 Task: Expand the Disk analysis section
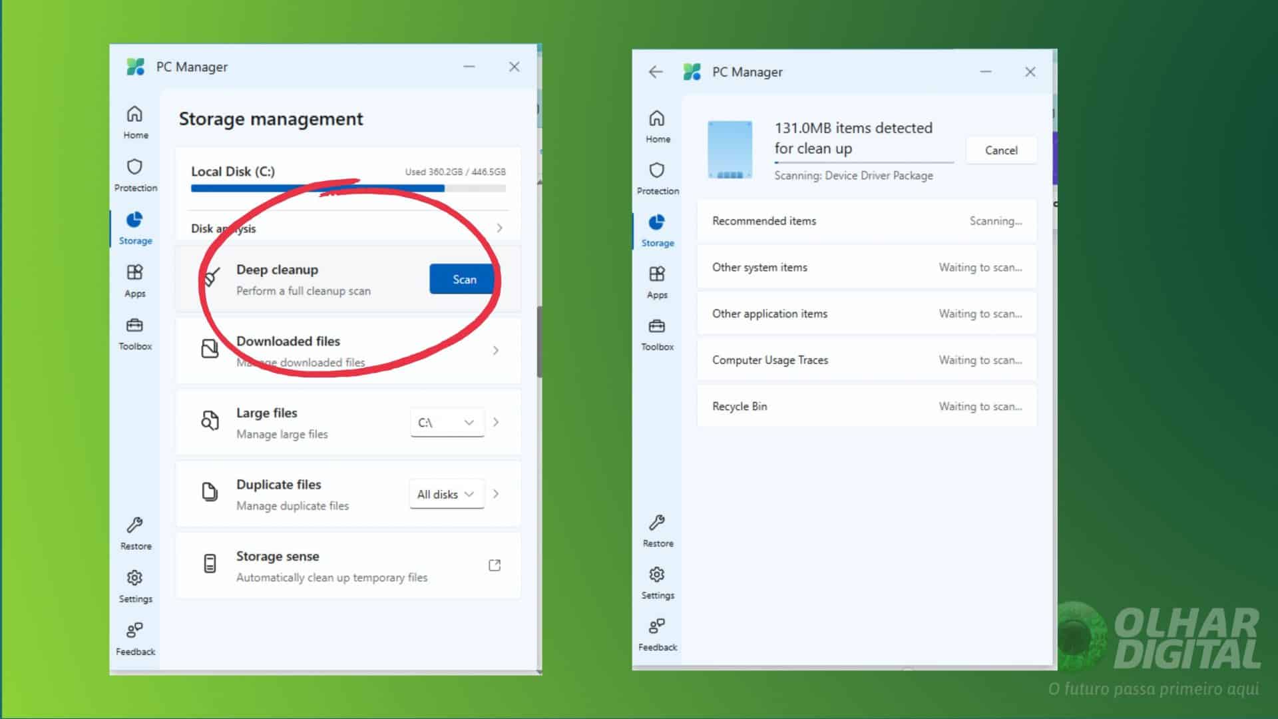tap(499, 228)
